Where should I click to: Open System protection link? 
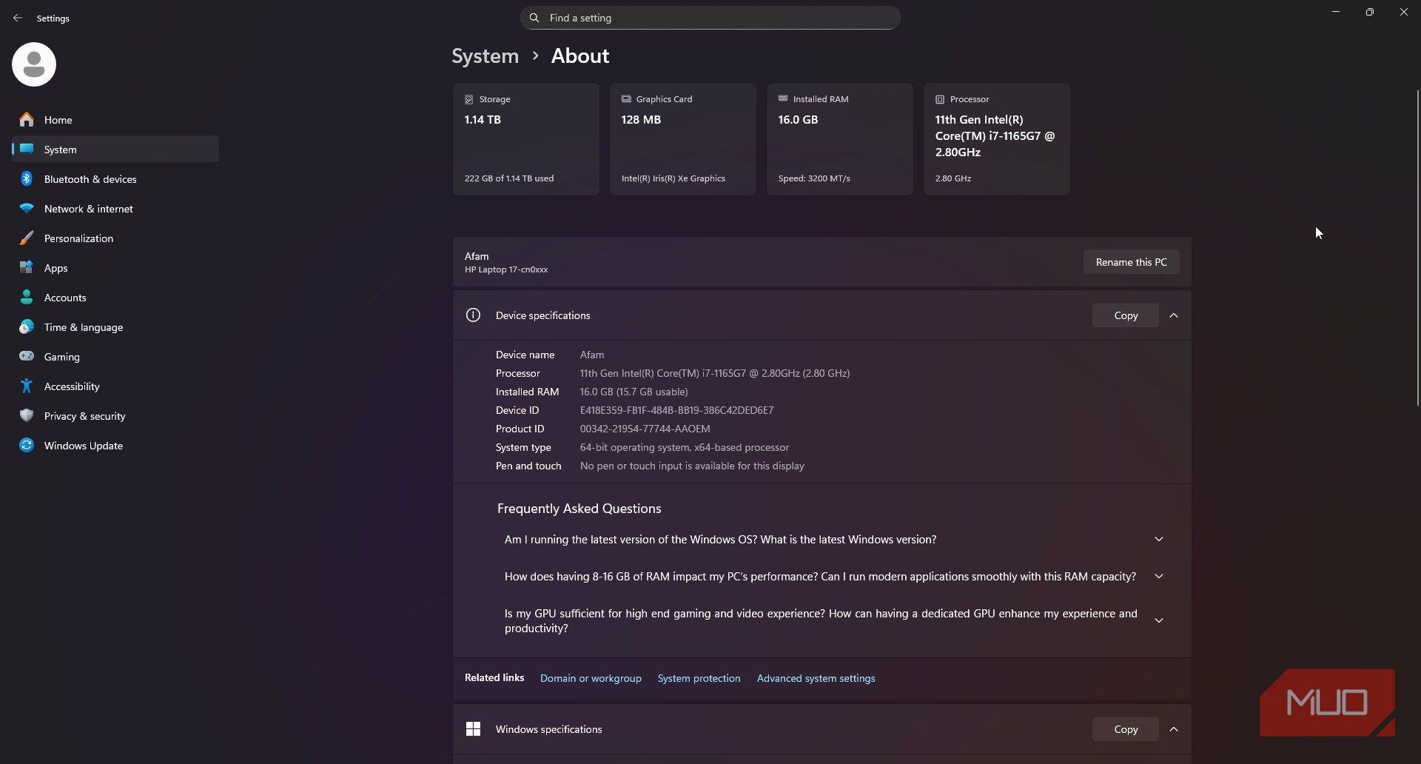coord(699,678)
